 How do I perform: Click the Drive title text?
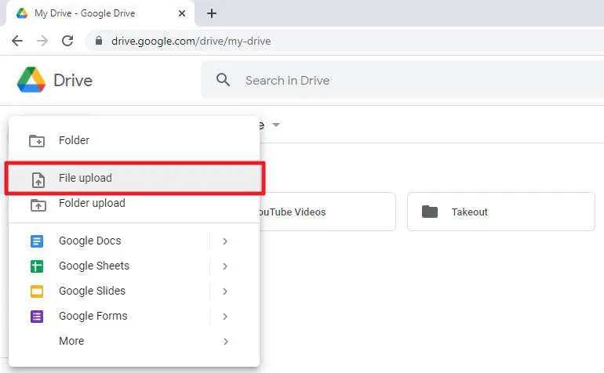(x=73, y=81)
